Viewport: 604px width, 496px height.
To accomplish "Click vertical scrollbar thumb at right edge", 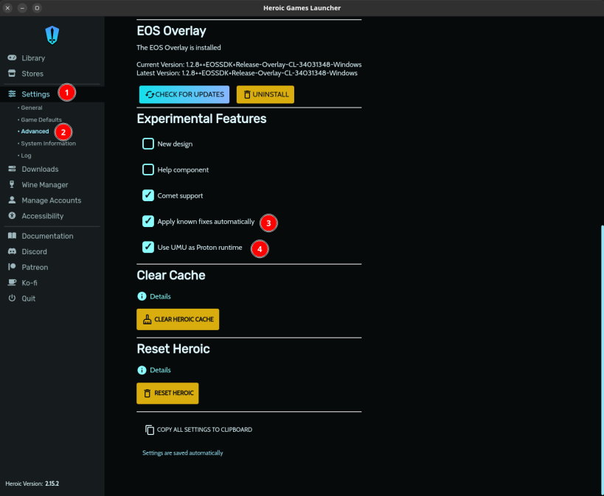I will 602,360.
